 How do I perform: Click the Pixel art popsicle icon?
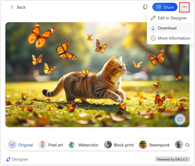(42, 145)
